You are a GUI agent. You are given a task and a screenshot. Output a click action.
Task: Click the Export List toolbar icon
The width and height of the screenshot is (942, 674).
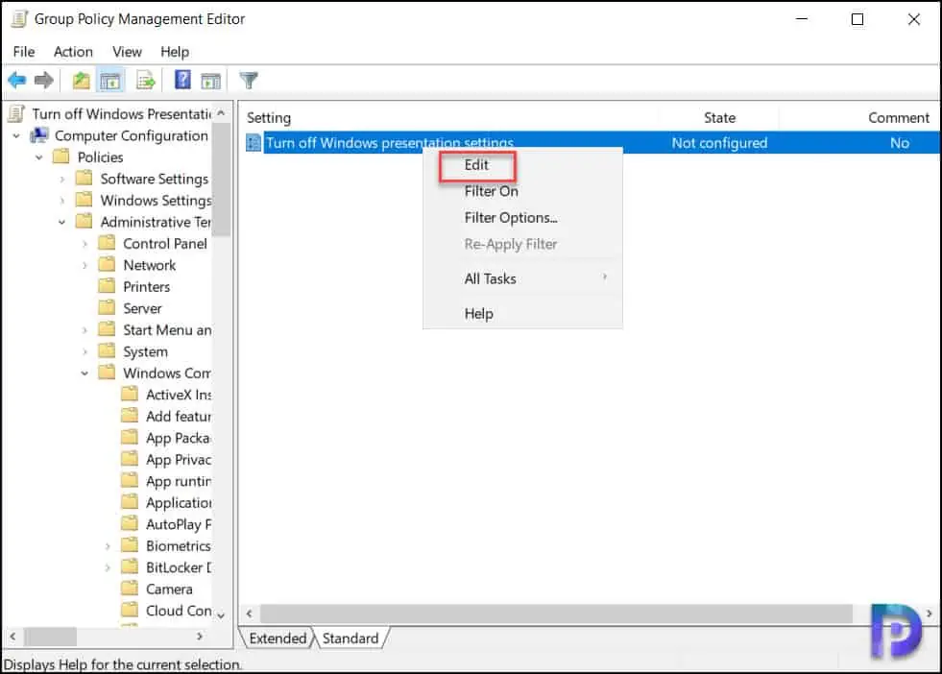click(x=145, y=80)
